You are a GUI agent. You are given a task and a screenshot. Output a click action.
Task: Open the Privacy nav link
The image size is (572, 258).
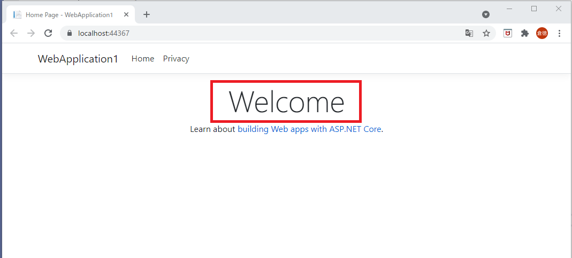pos(176,59)
